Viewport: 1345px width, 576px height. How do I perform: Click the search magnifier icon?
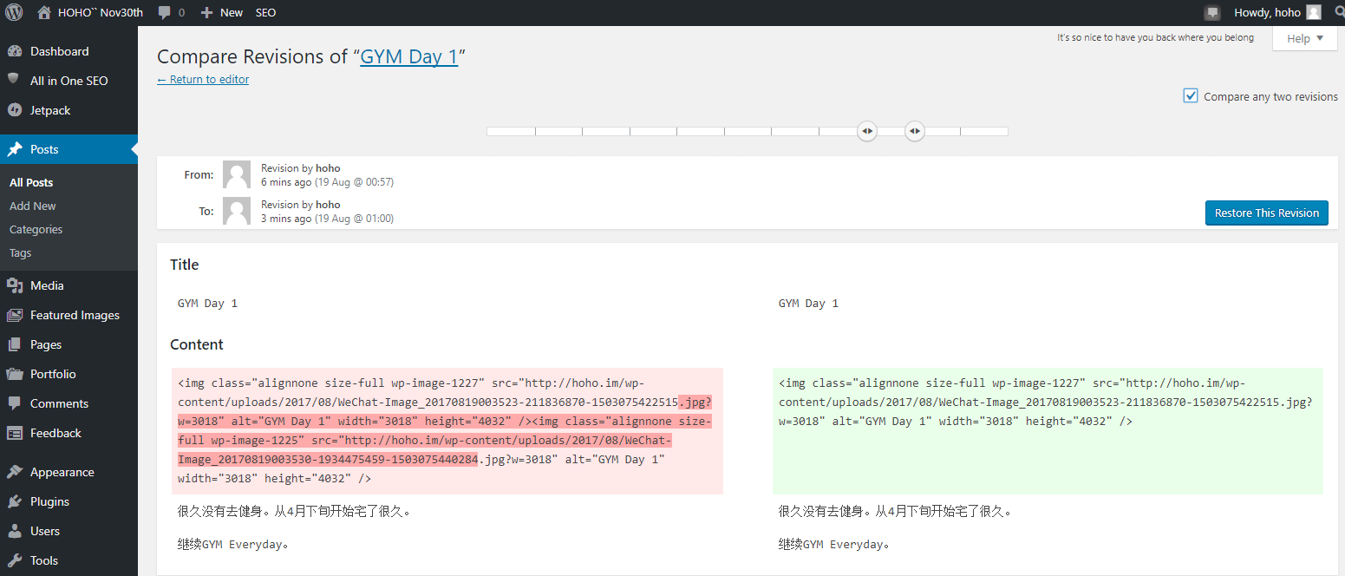pyautogui.click(x=1339, y=12)
